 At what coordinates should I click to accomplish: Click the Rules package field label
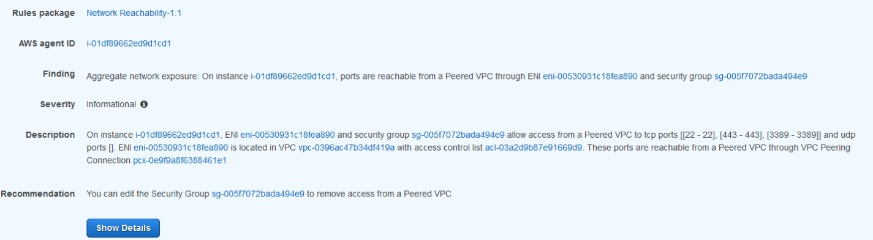point(44,13)
